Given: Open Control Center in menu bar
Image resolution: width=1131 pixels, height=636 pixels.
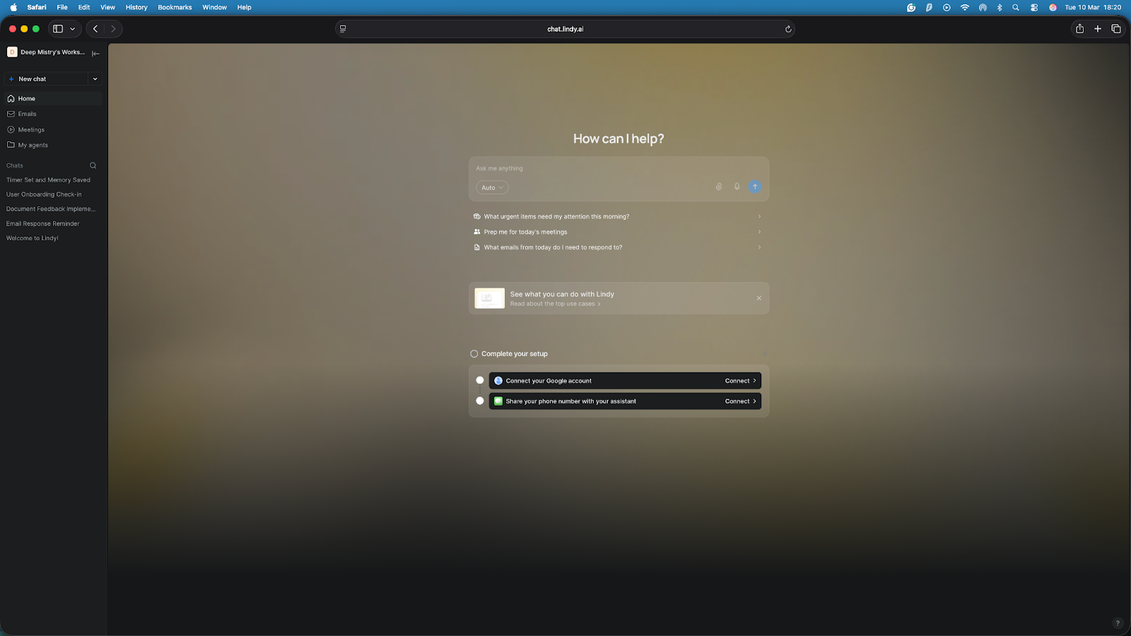Looking at the screenshot, I should click(x=1034, y=7).
